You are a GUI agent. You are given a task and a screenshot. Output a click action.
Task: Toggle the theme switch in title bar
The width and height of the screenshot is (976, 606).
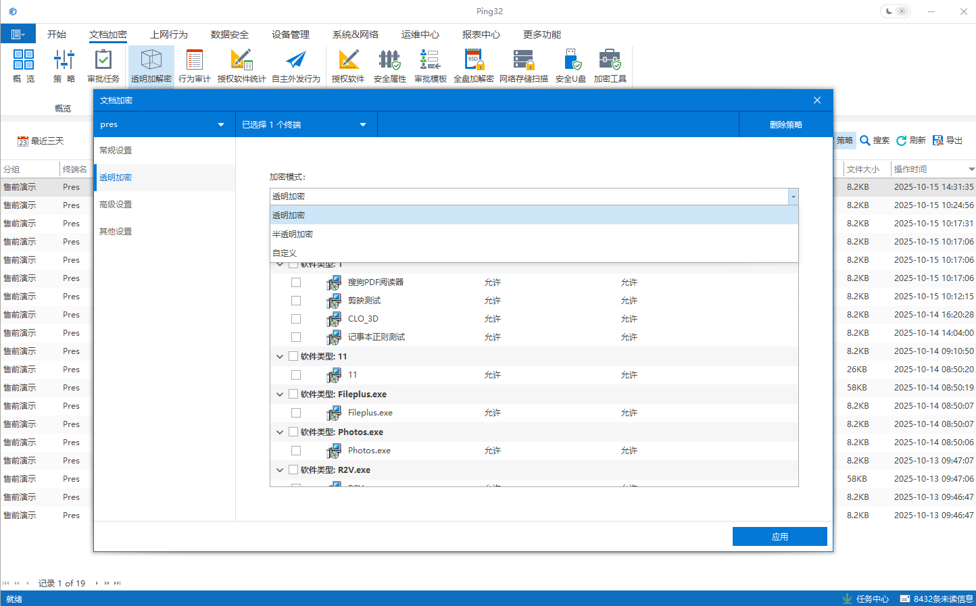pos(896,11)
